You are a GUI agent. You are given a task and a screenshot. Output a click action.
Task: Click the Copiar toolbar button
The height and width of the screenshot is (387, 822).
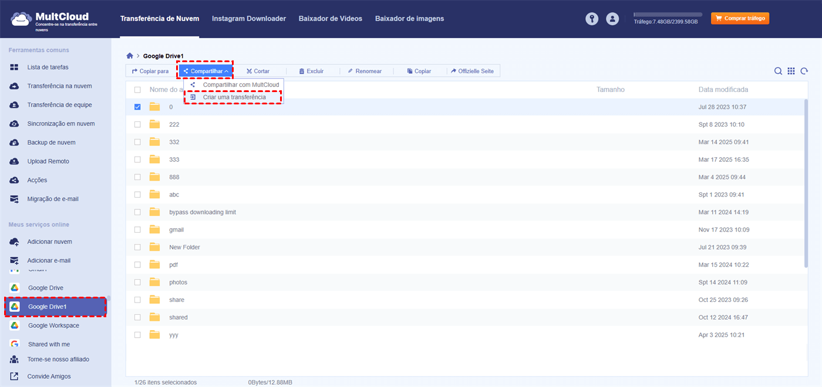pos(419,71)
